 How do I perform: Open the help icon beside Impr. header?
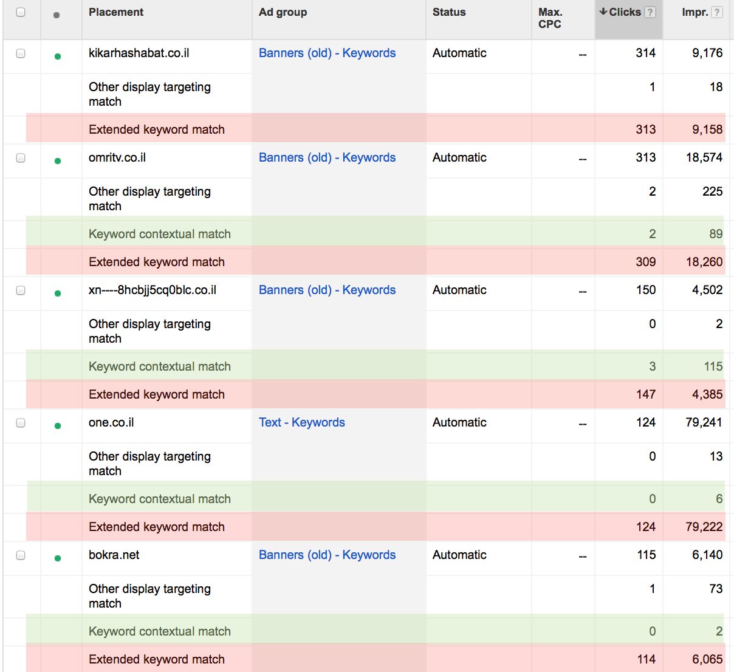tap(717, 12)
